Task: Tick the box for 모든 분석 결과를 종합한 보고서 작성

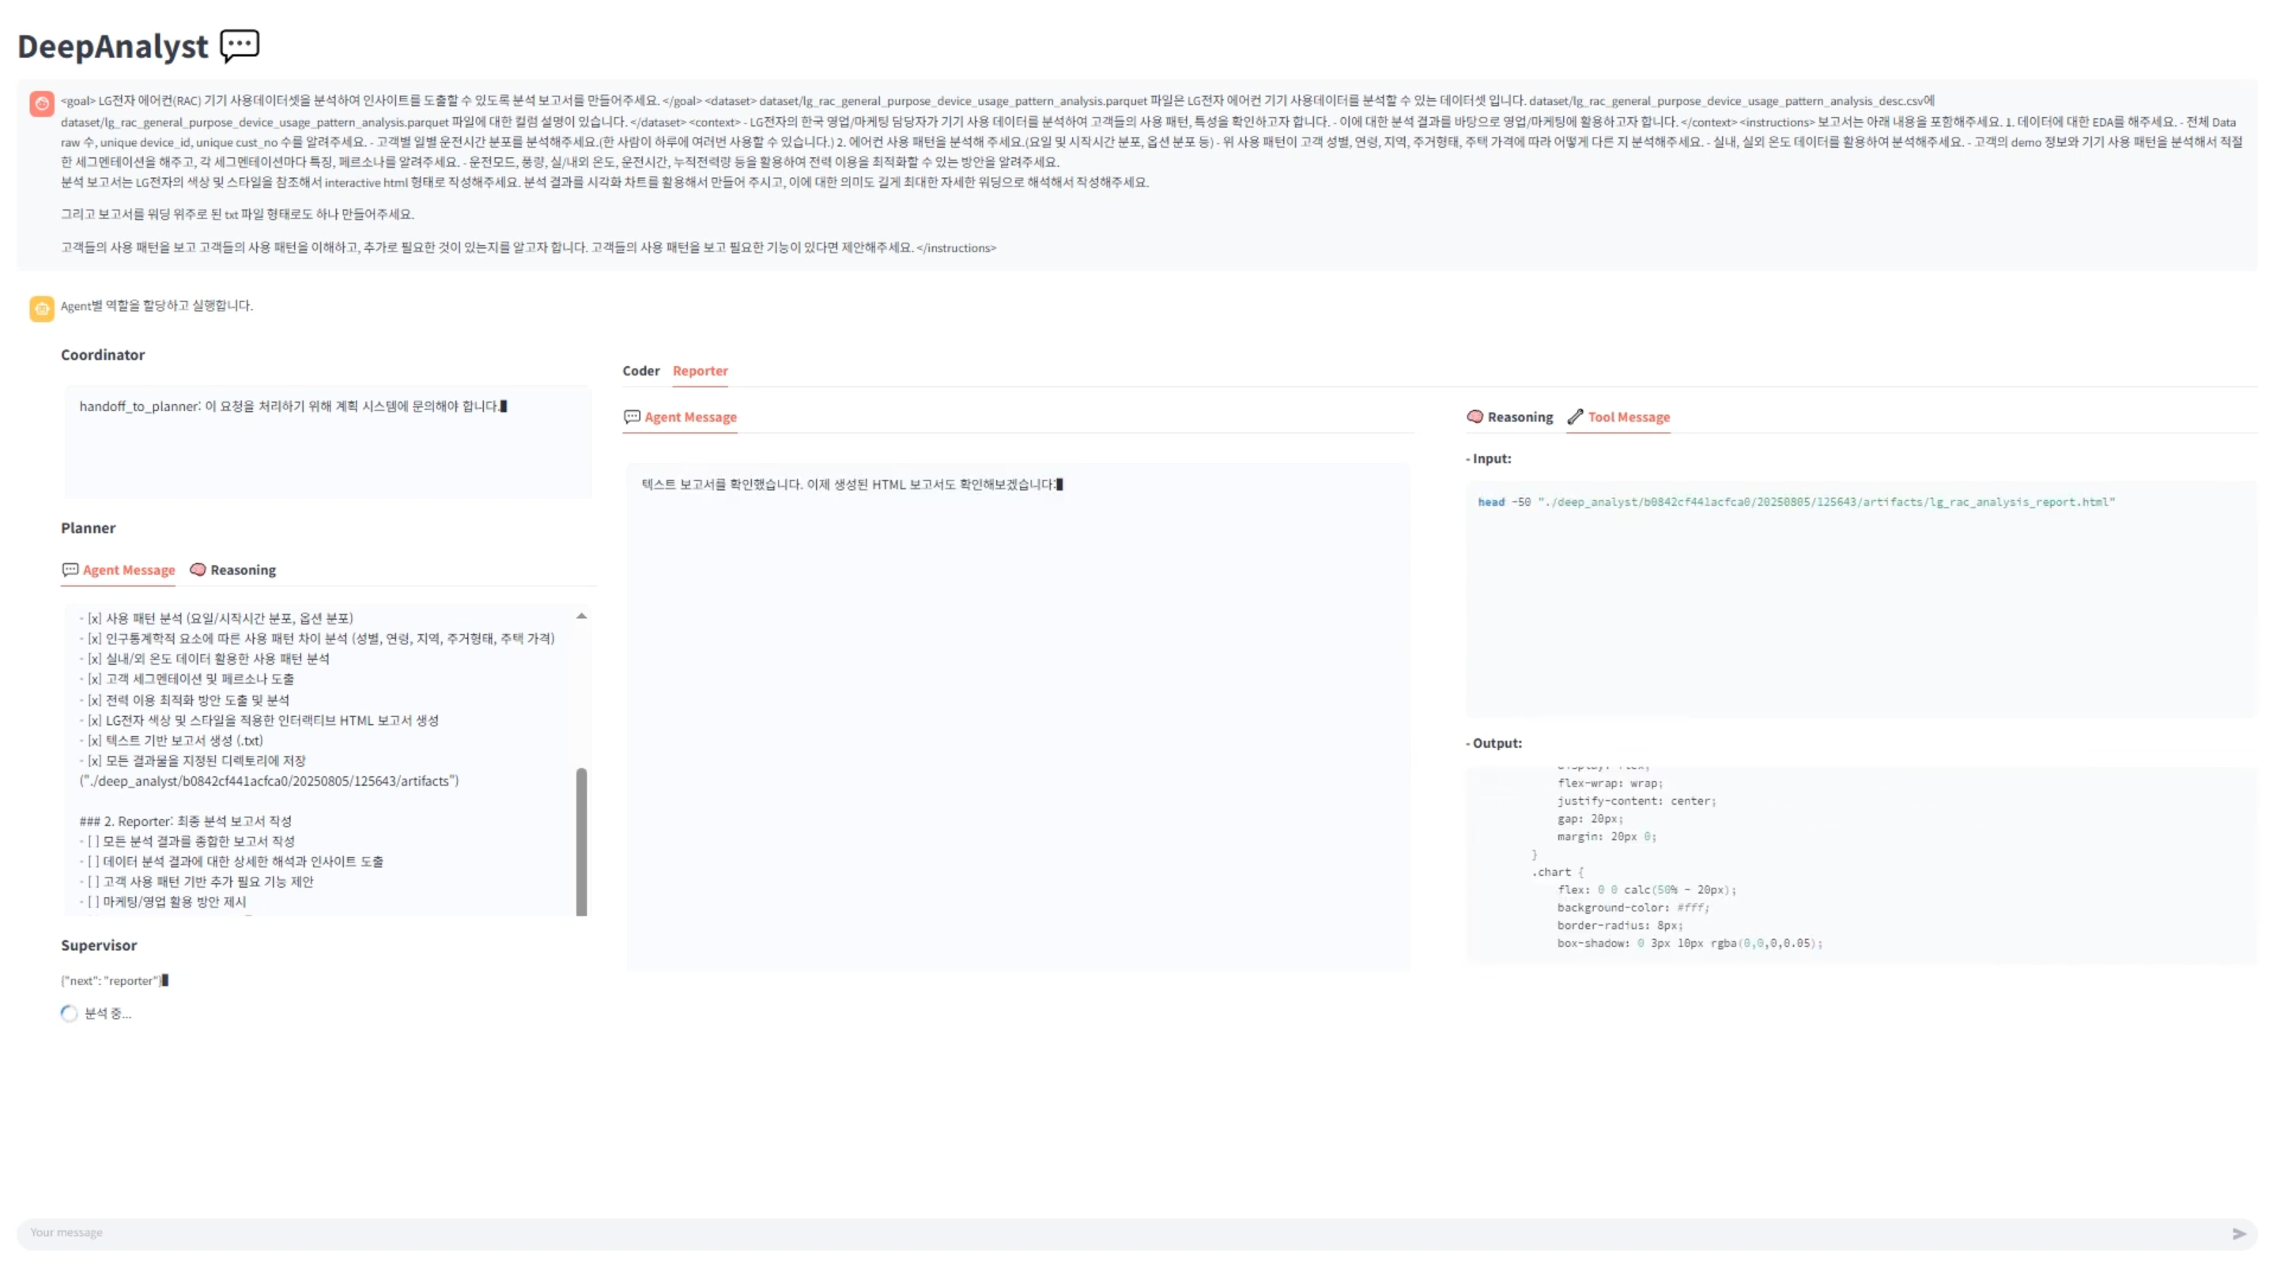Action: coord(93,842)
